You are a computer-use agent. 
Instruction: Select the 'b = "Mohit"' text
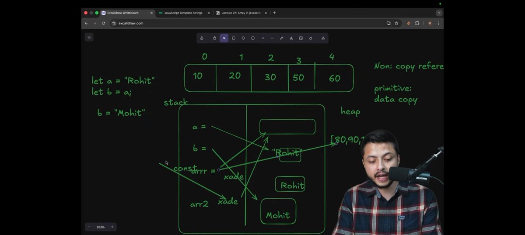click(121, 113)
